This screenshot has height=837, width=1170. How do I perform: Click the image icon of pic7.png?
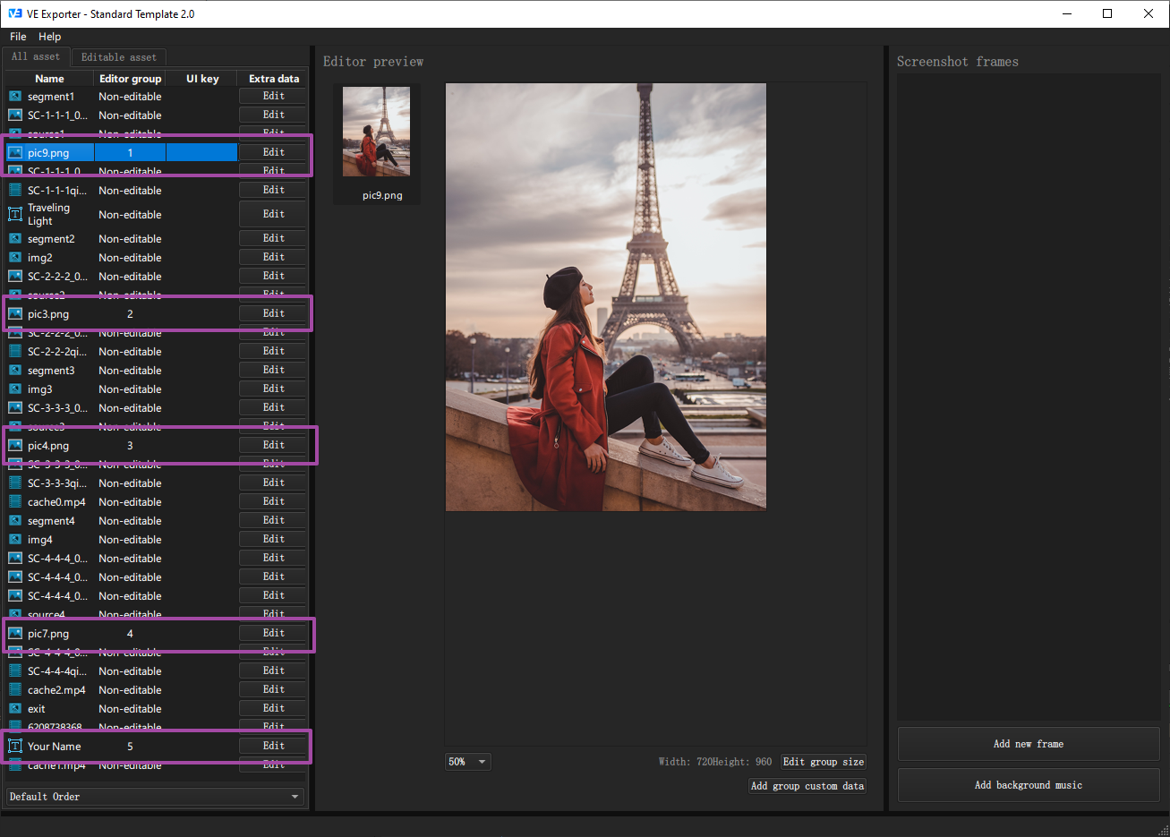(x=15, y=634)
